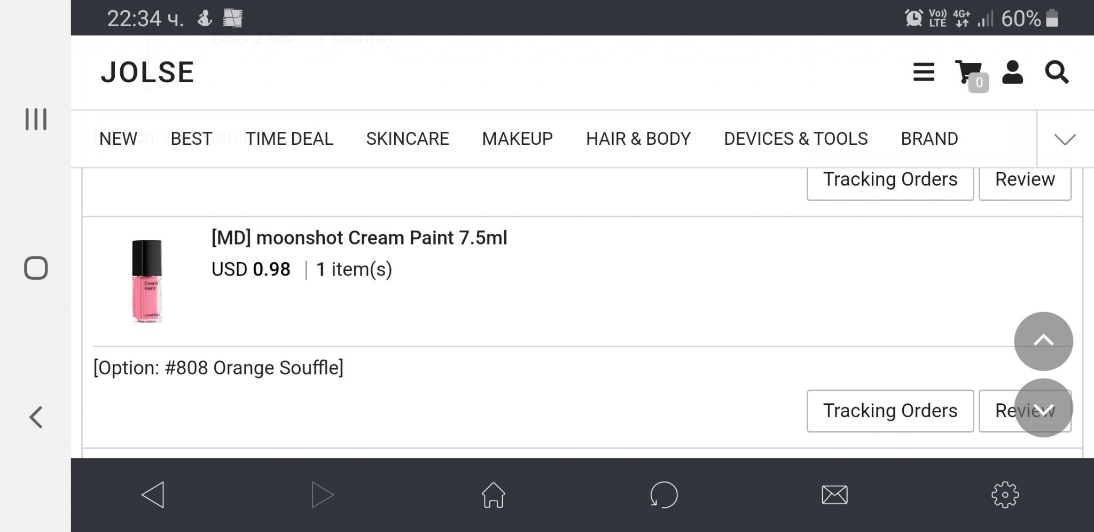This screenshot has width=1094, height=532.
Task: Open the MAKEUP category
Action: click(517, 139)
